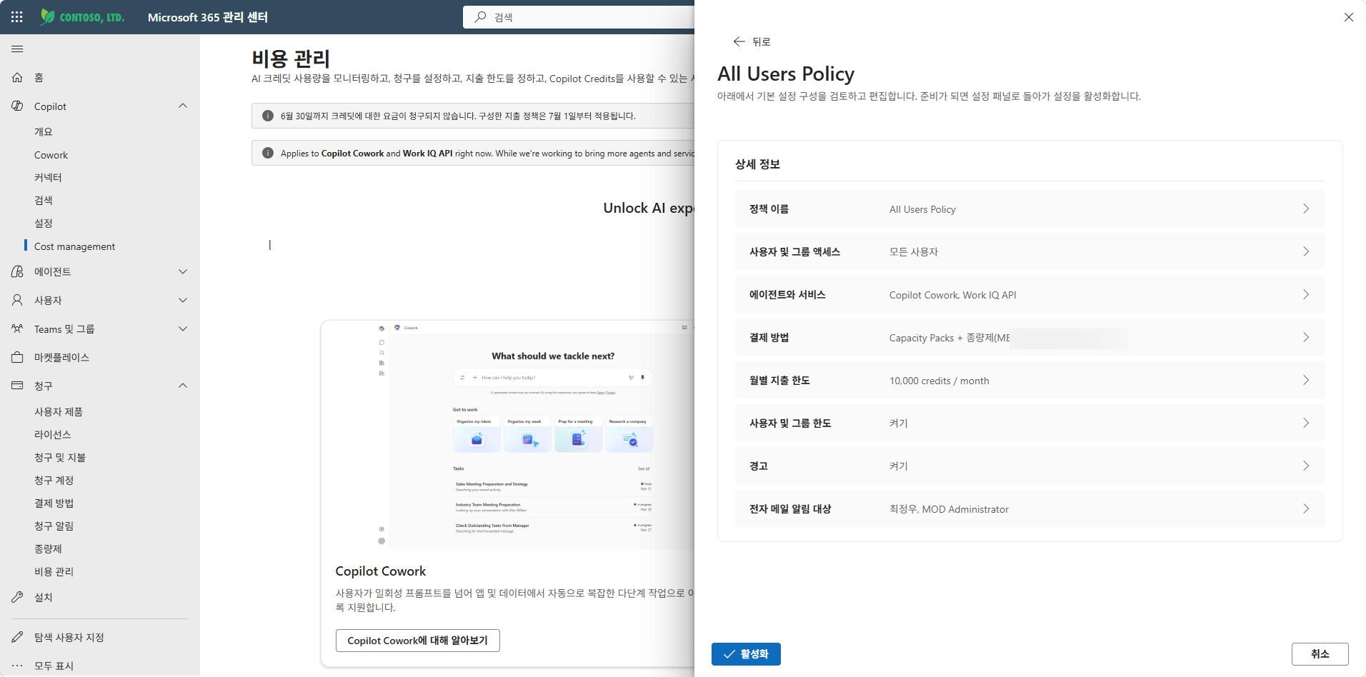Viewport: 1366px width, 677px height.
Task: Open the 사용자 및 그룹 액세스 chevron
Action: (1305, 251)
